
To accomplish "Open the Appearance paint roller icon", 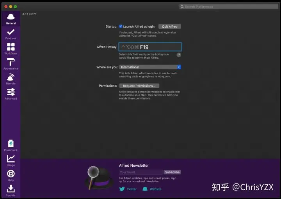I will [x=11, y=62].
